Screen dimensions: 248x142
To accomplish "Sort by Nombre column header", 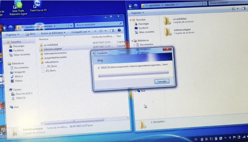I will [x=43, y=39].
